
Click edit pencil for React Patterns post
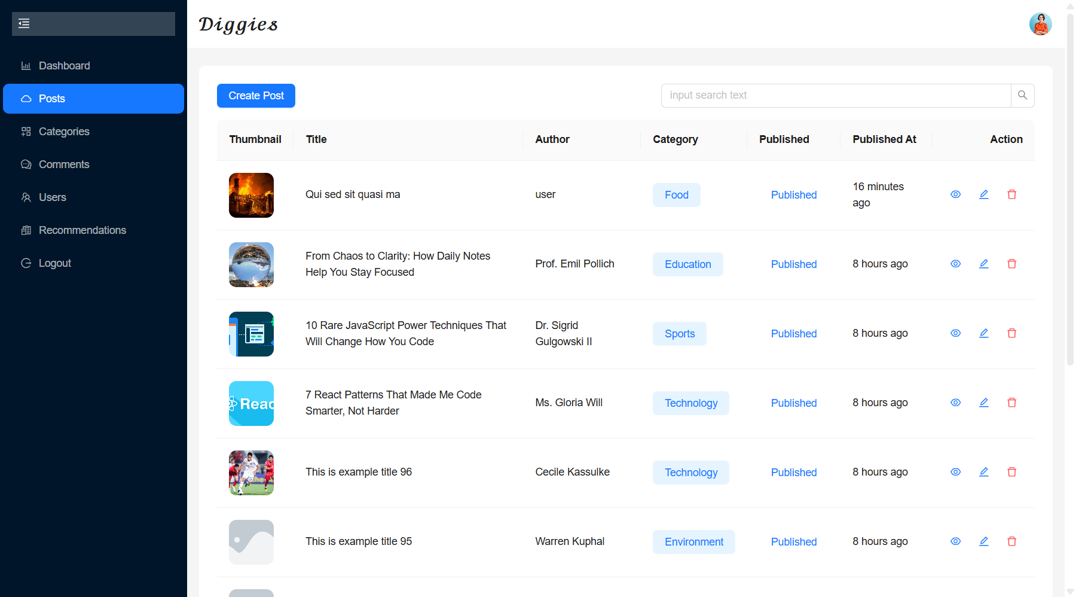(983, 403)
